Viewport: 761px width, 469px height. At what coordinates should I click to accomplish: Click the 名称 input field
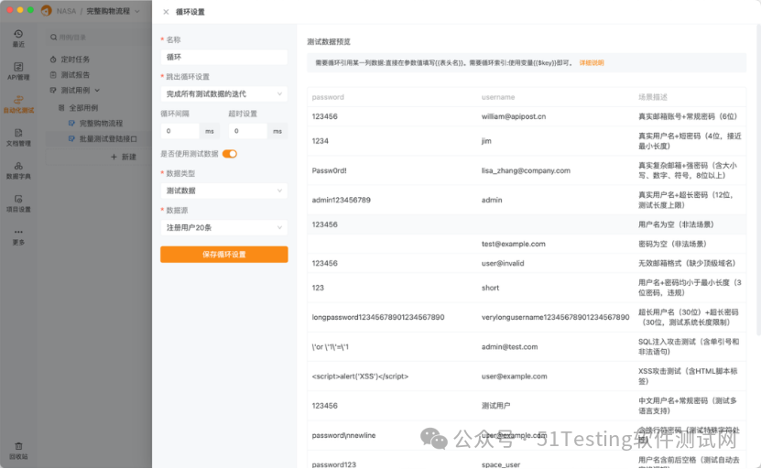click(223, 57)
